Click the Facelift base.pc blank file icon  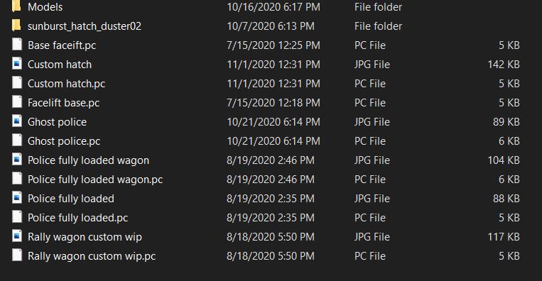pos(17,102)
